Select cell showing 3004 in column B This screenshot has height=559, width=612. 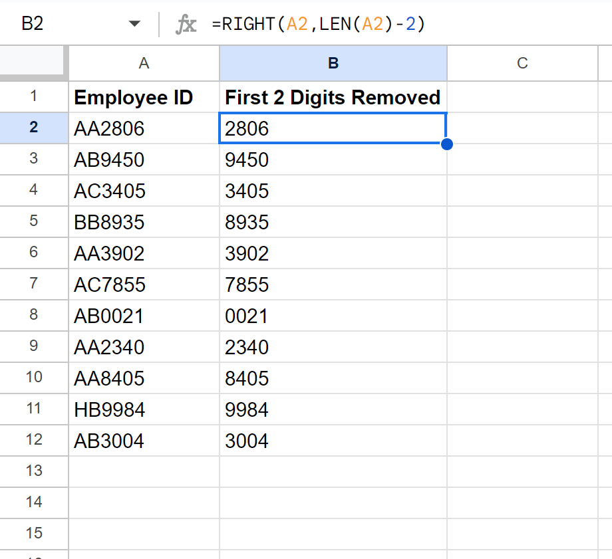coord(333,441)
